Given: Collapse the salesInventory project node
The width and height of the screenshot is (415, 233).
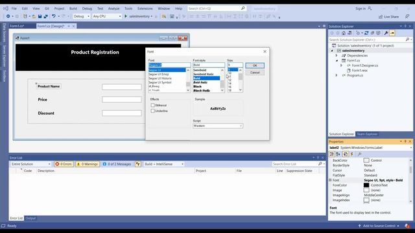Looking at the screenshot, I should [332, 50].
